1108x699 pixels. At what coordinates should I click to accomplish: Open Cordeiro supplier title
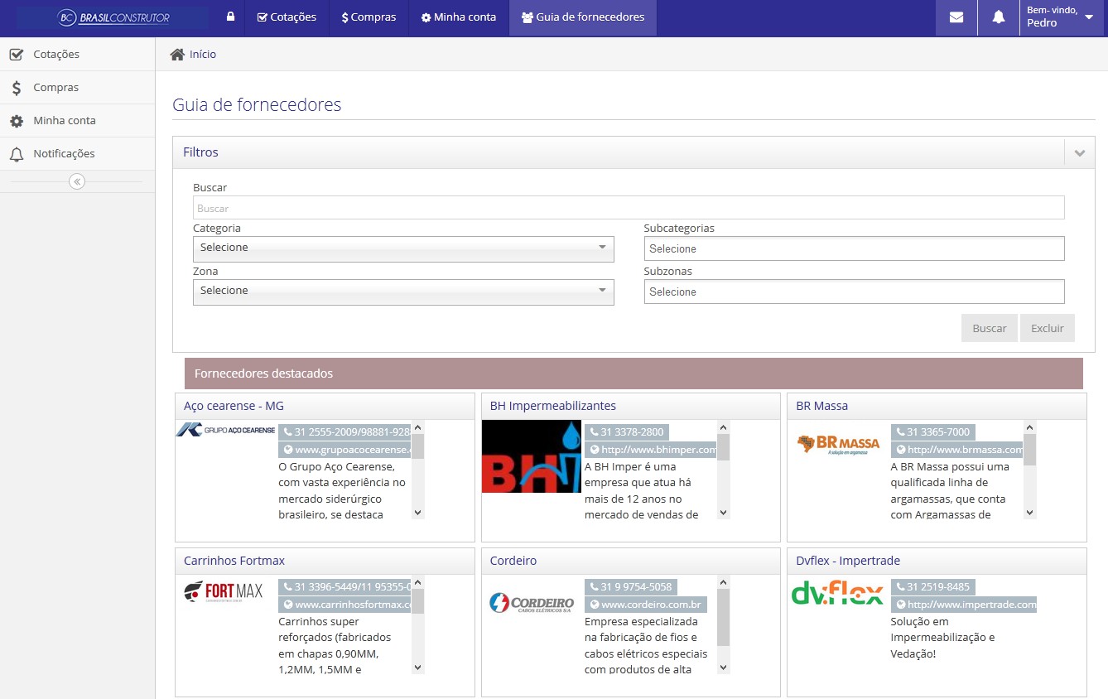tap(513, 561)
